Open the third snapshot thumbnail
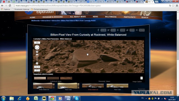Image resolution: width=179 pixels, height=101 pixels. (x=66, y=78)
